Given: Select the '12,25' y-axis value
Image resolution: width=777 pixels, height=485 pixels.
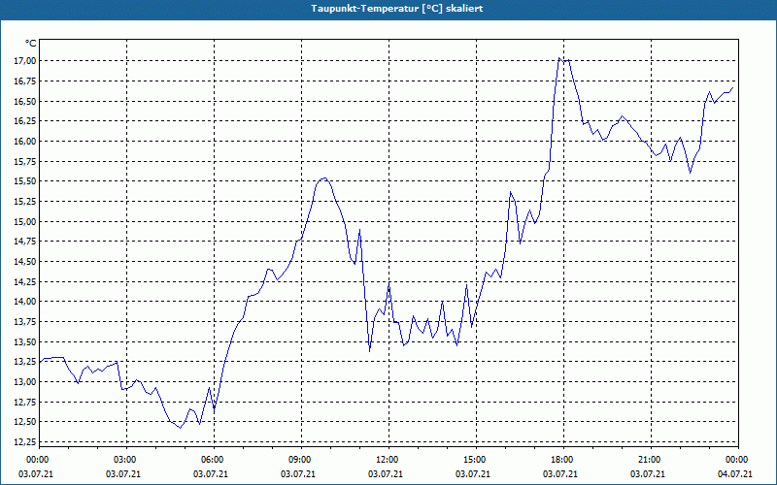Looking at the screenshot, I should (x=27, y=442).
